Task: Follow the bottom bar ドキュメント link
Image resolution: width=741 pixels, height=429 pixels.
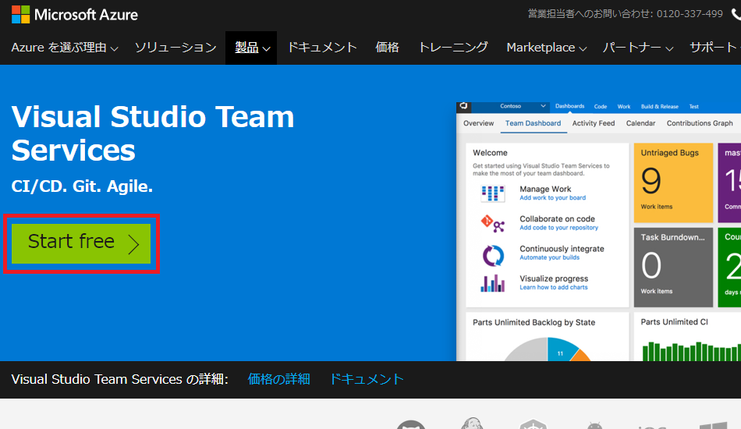Action: click(x=367, y=379)
